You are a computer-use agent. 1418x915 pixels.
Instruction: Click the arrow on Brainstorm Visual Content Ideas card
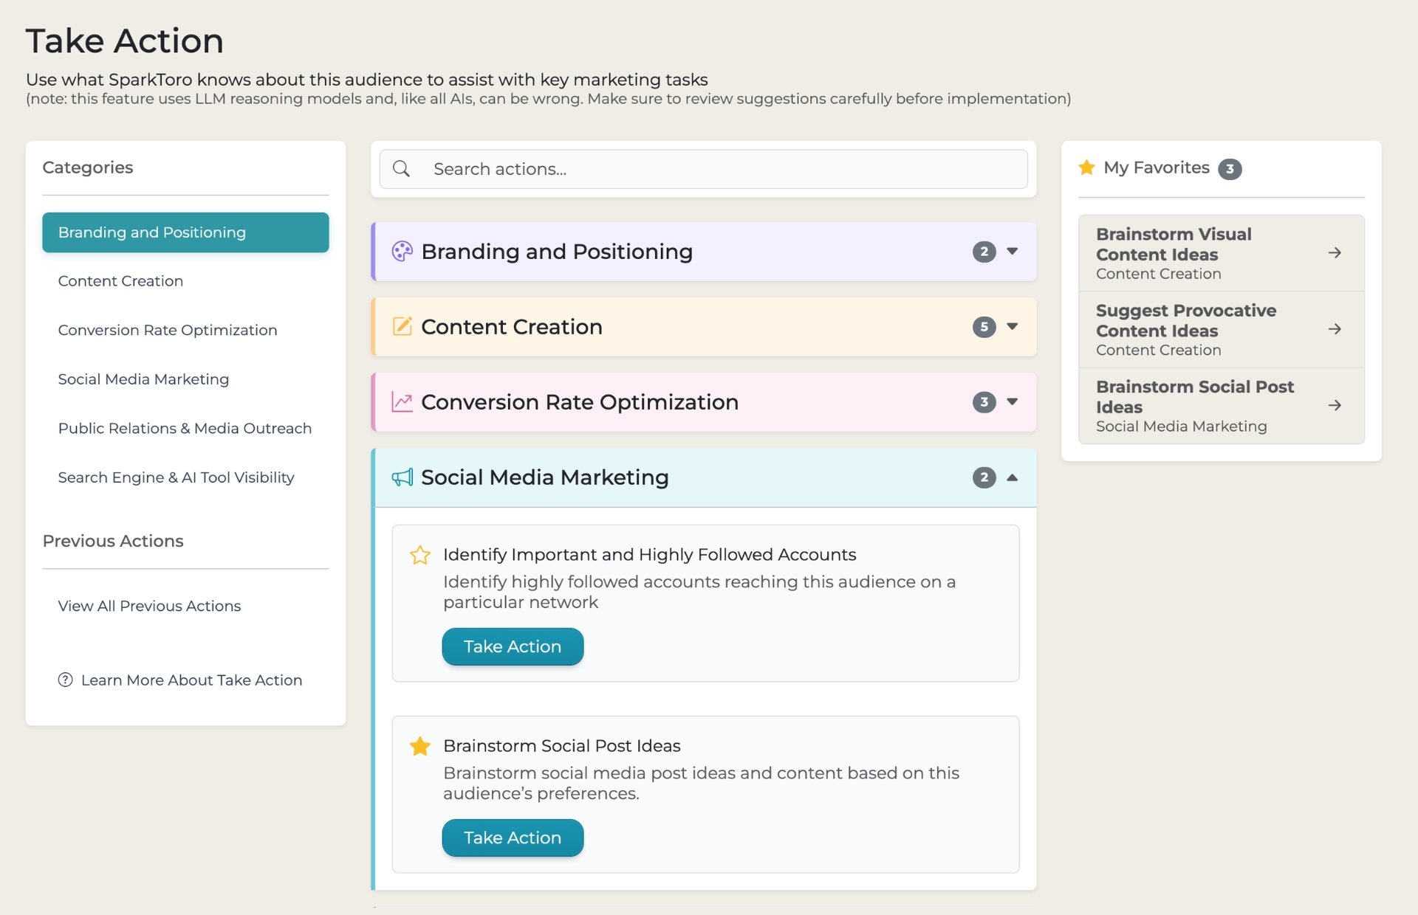pyautogui.click(x=1335, y=253)
